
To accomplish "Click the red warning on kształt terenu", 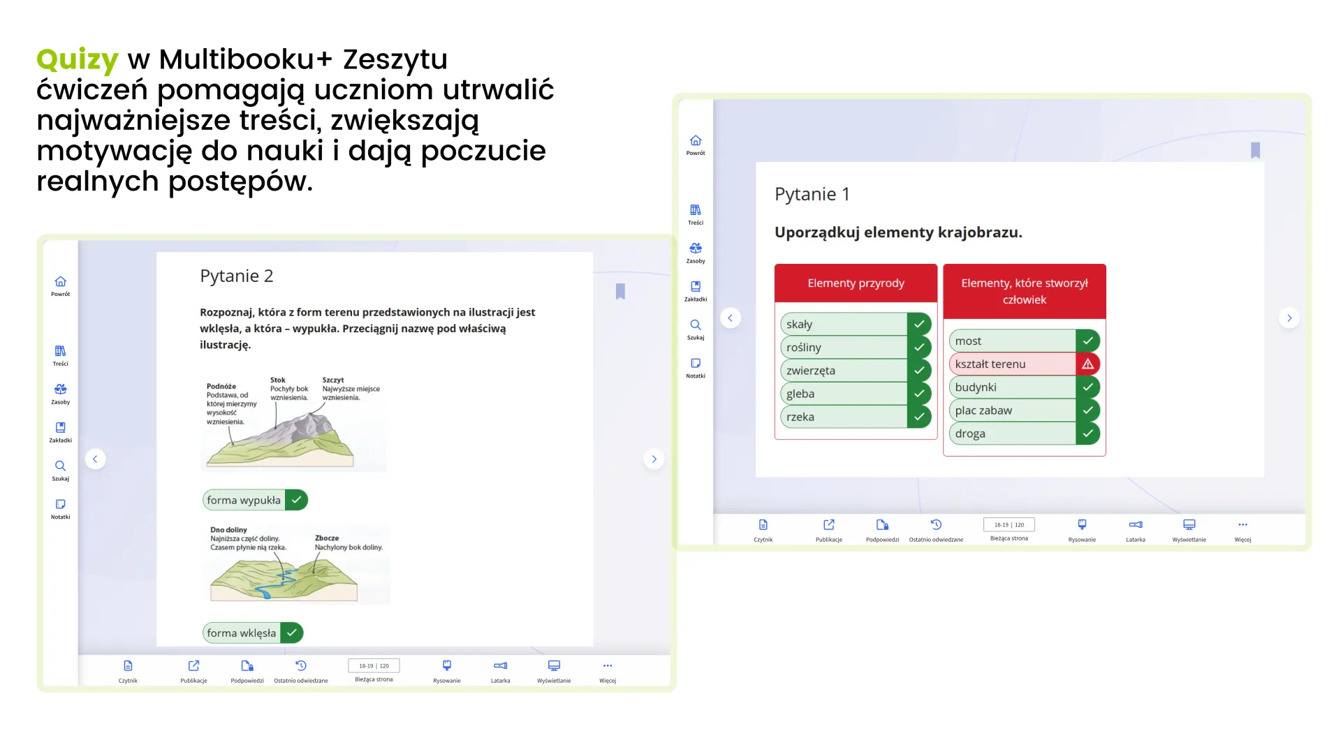I will (x=1087, y=364).
